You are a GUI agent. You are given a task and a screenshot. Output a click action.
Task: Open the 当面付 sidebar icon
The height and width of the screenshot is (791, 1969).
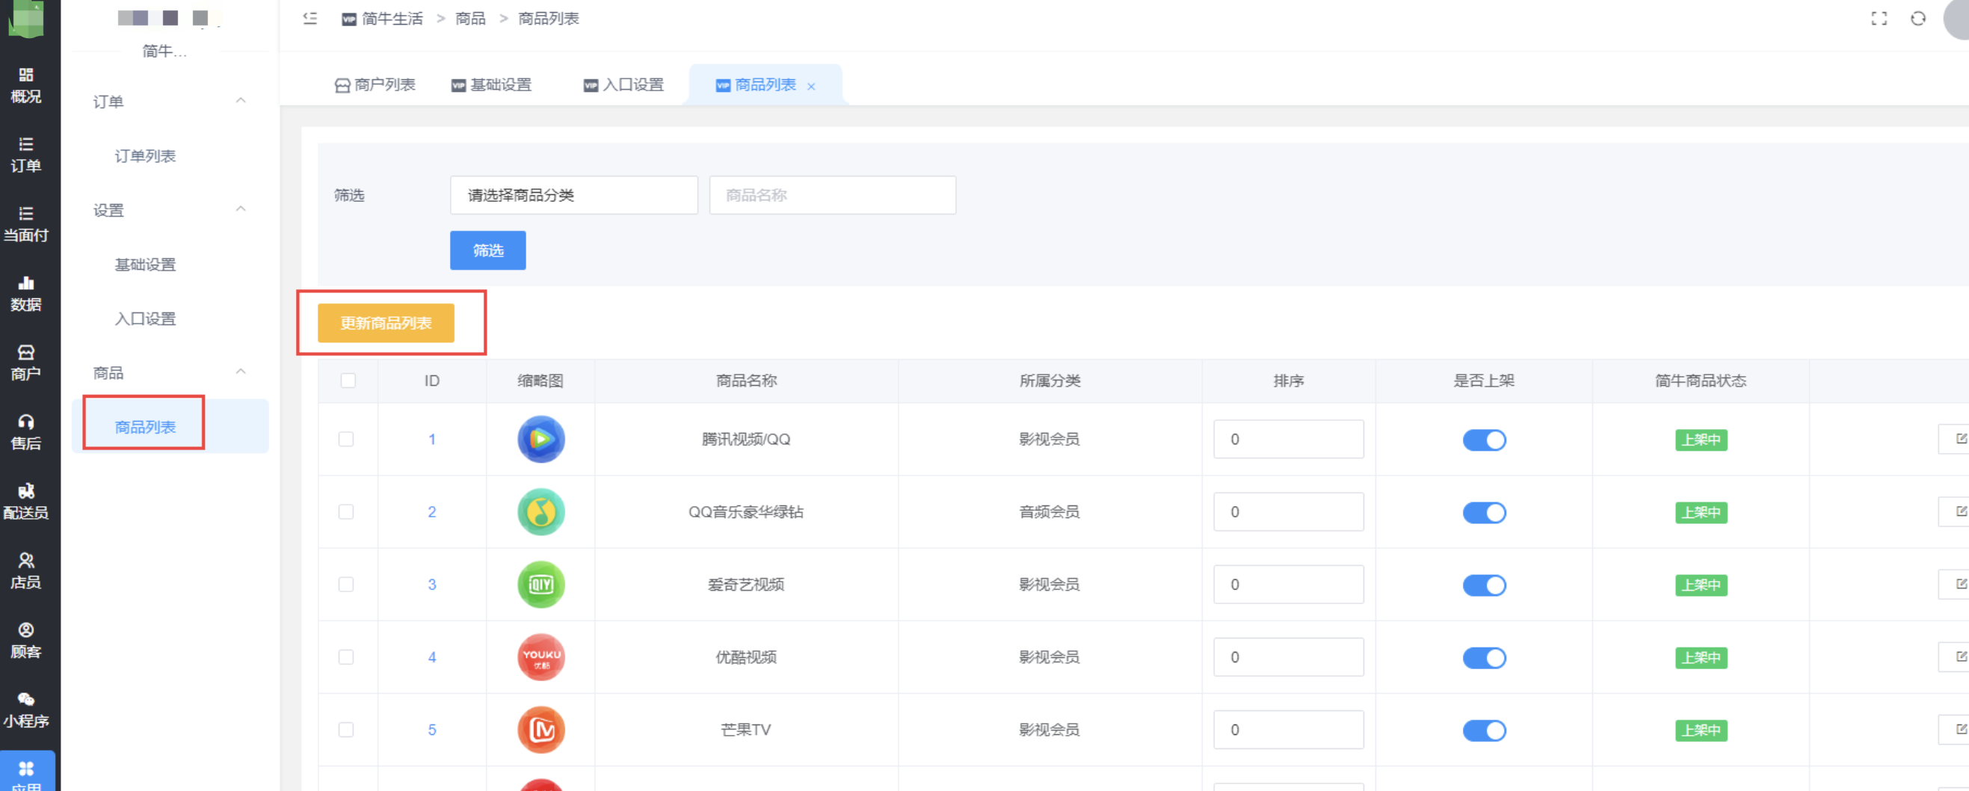tap(26, 224)
